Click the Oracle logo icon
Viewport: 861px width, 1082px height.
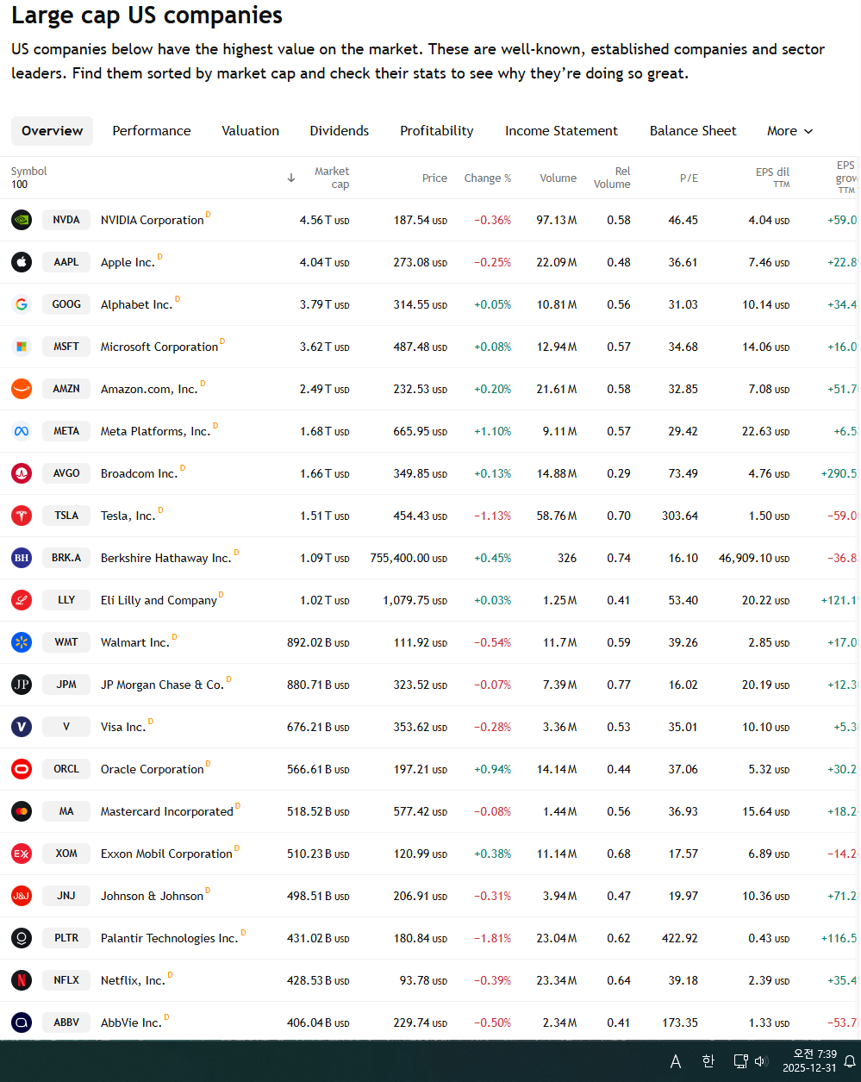[x=22, y=769]
